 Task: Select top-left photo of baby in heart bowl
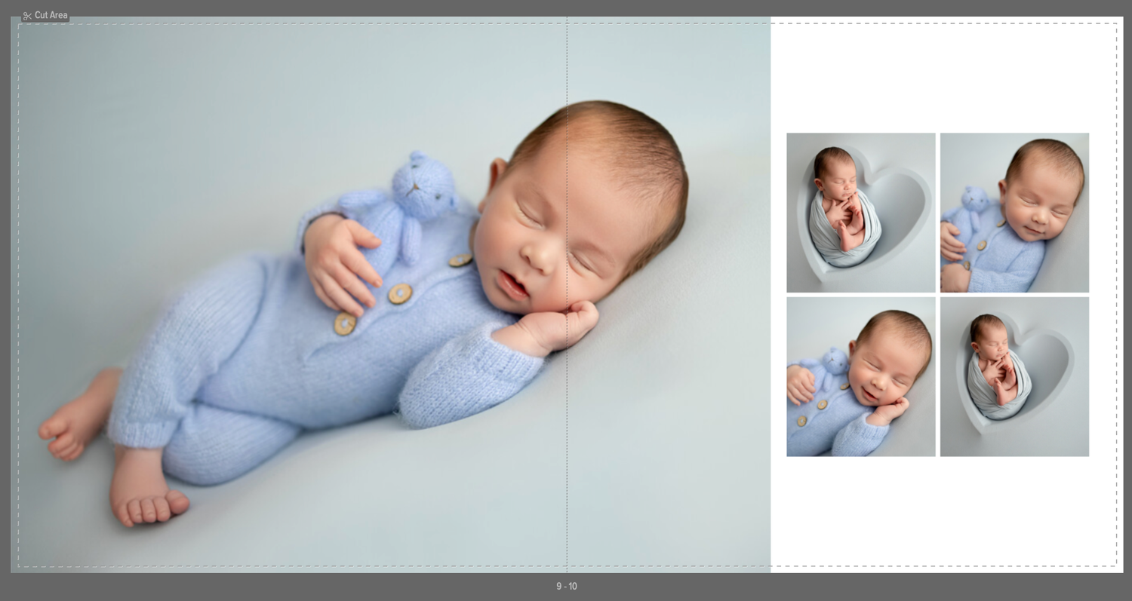click(861, 213)
